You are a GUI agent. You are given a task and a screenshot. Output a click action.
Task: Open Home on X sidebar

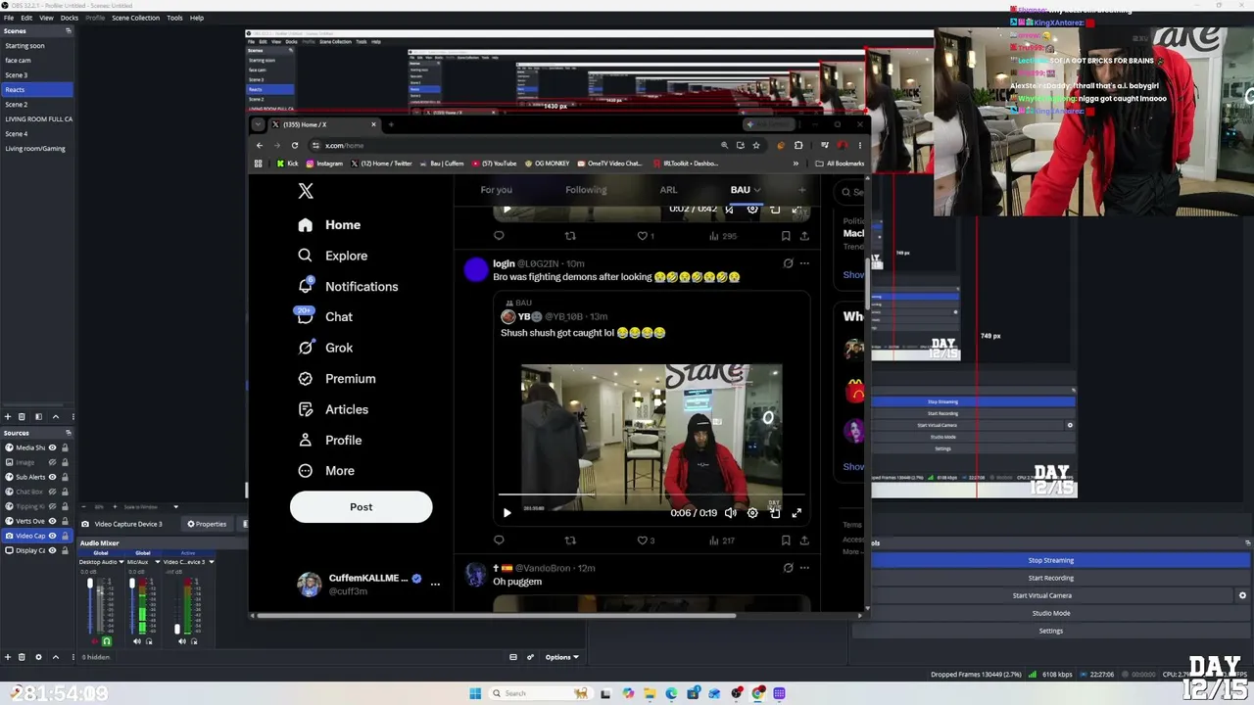point(330,225)
